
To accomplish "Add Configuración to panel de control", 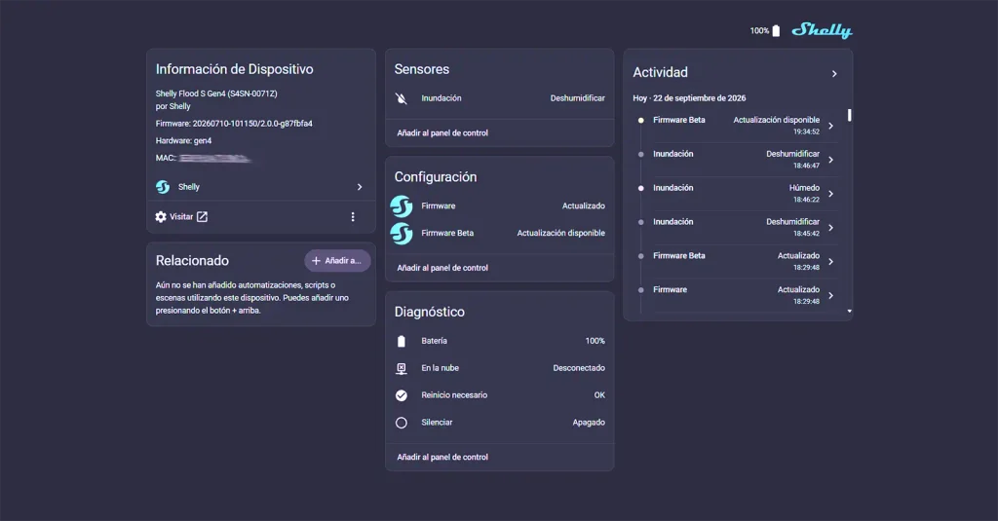I will point(442,268).
